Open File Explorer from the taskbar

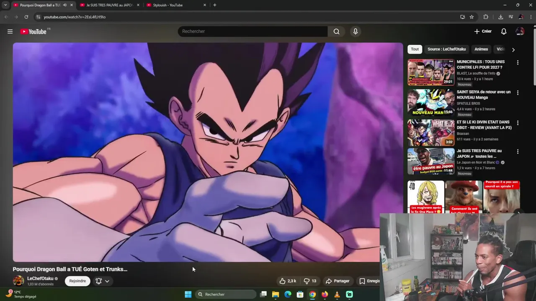tap(276, 294)
